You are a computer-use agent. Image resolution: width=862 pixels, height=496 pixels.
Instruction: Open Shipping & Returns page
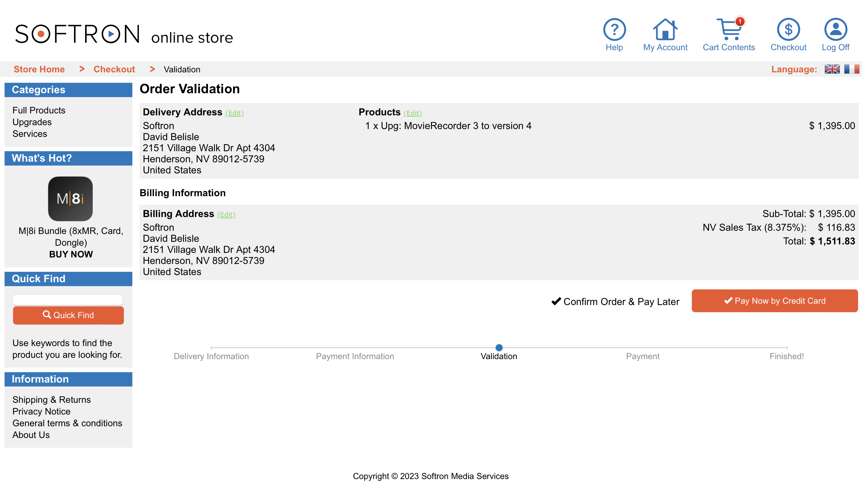tap(52, 400)
